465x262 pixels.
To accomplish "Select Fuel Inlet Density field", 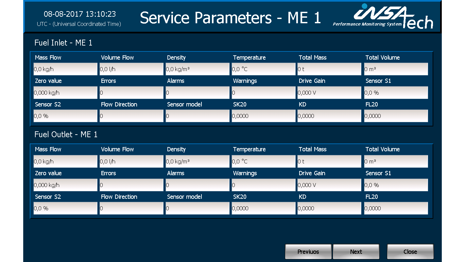I will tap(198, 69).
